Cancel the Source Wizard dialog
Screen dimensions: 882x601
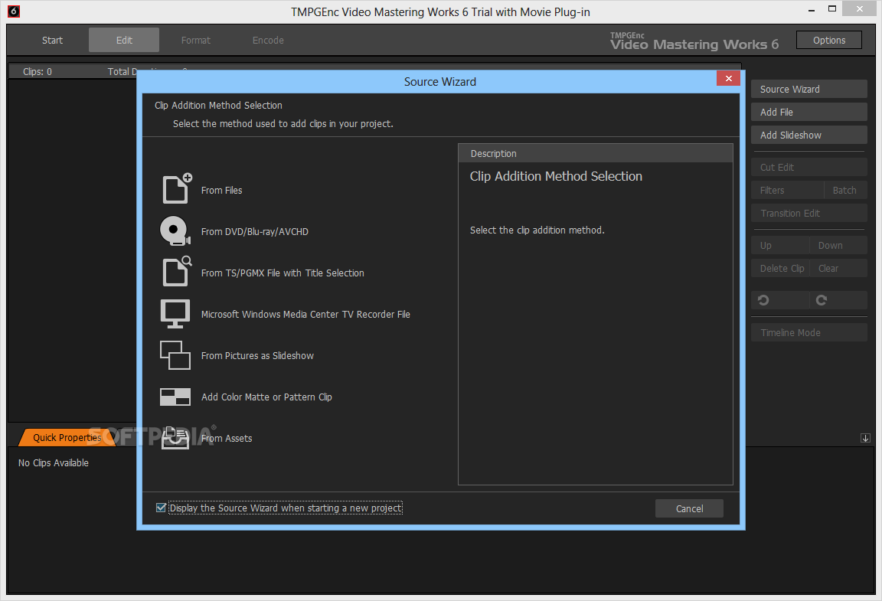689,508
